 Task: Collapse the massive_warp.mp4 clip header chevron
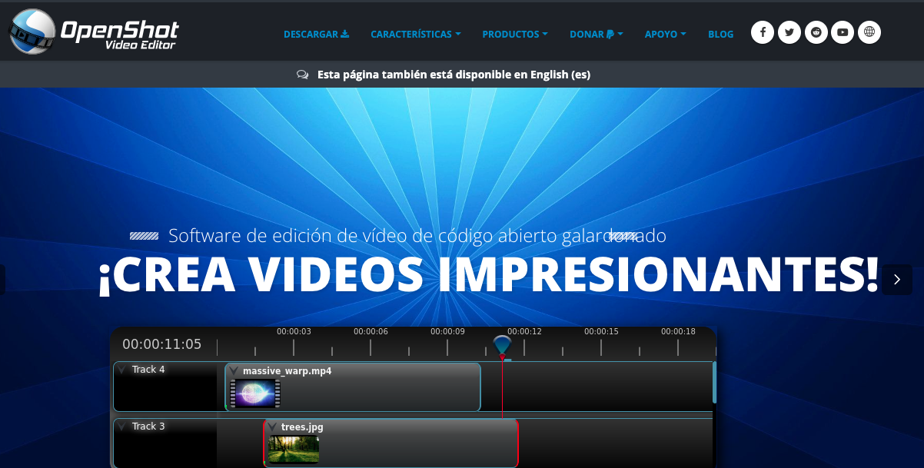234,371
